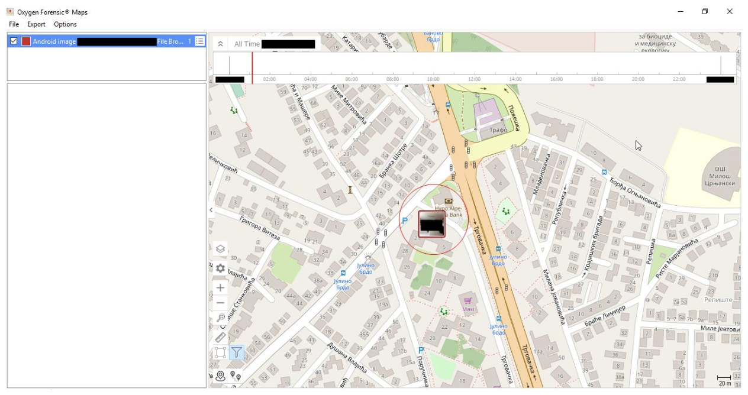
Task: Open the File menu
Action: (x=14, y=24)
